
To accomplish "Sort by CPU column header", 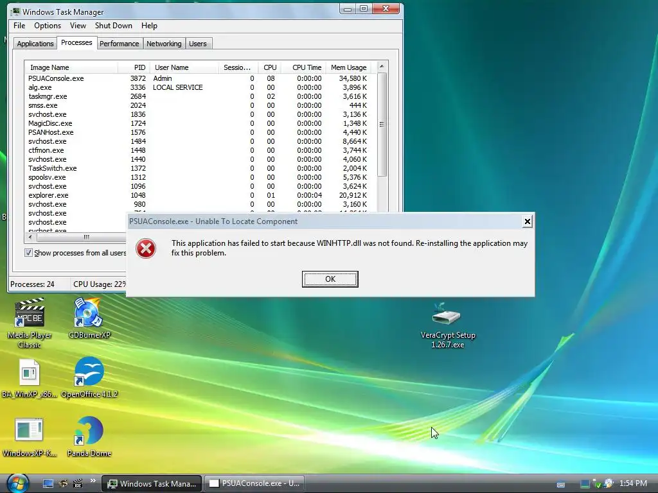I will 269,67.
